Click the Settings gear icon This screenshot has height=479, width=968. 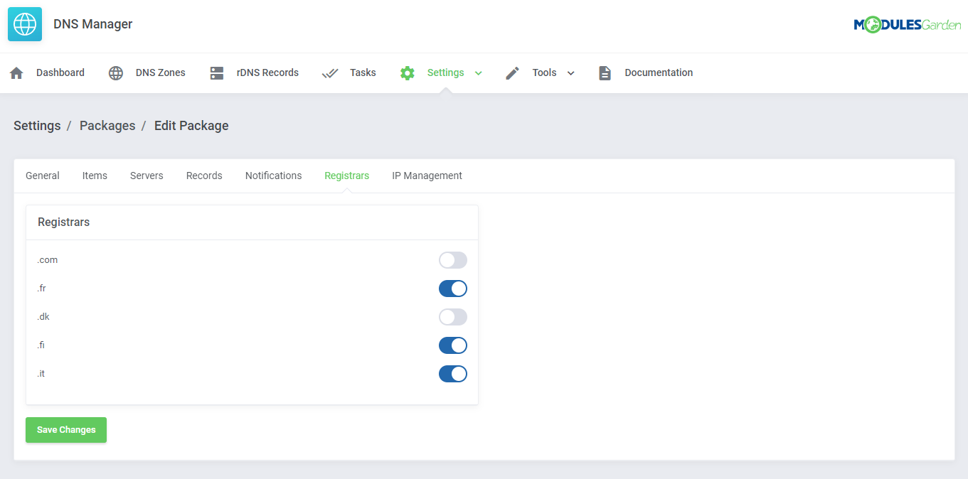(x=407, y=72)
